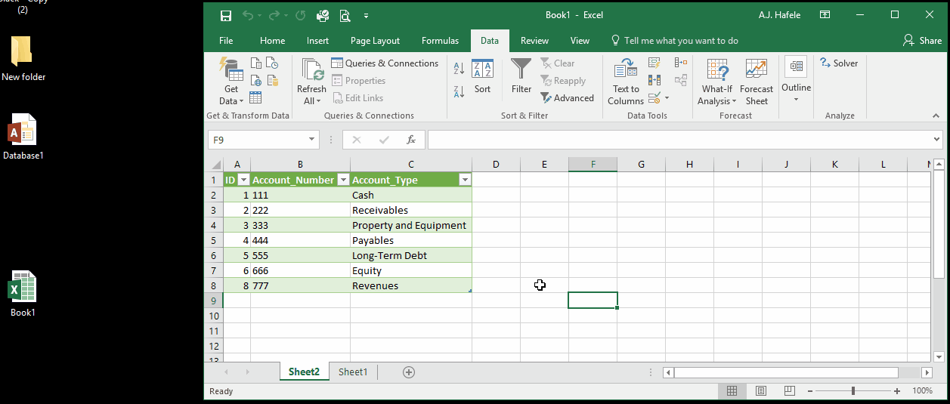Click the Insert Function fx icon
The height and width of the screenshot is (404, 950).
point(411,140)
